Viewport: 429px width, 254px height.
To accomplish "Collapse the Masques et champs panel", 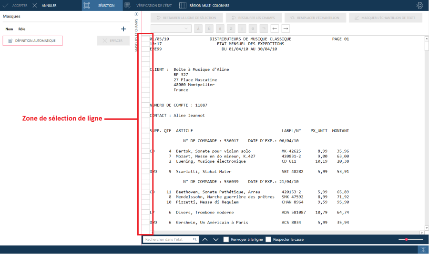I will pyautogui.click(x=136, y=14).
